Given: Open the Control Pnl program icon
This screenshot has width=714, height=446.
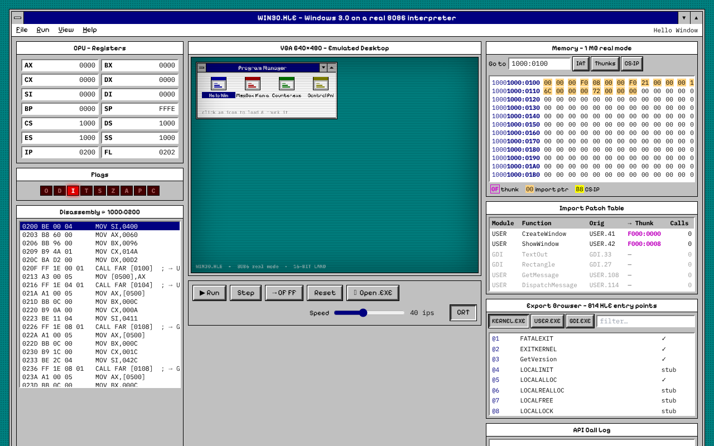Looking at the screenshot, I should (321, 88).
